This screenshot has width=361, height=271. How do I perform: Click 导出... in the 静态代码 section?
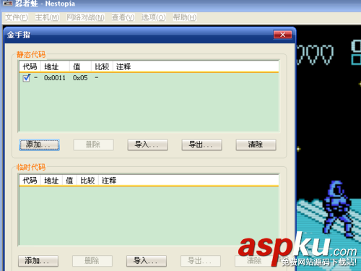coord(201,145)
